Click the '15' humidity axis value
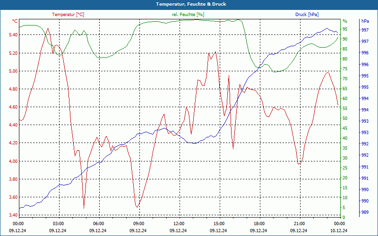 [345, 188]
